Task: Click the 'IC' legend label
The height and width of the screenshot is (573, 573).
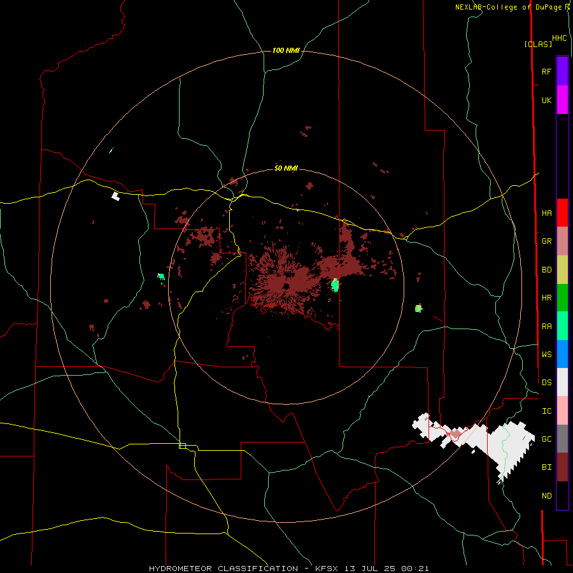Action: pos(546,411)
